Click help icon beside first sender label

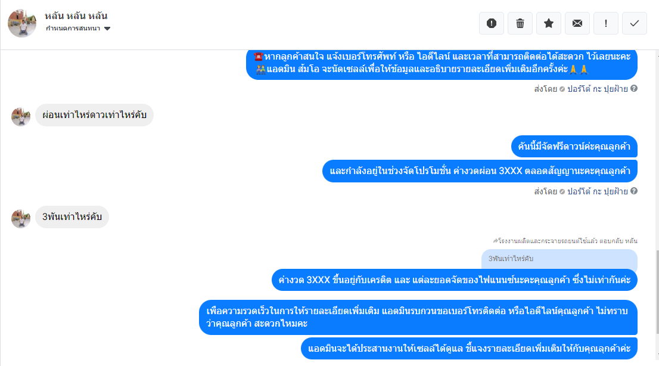[x=634, y=88]
